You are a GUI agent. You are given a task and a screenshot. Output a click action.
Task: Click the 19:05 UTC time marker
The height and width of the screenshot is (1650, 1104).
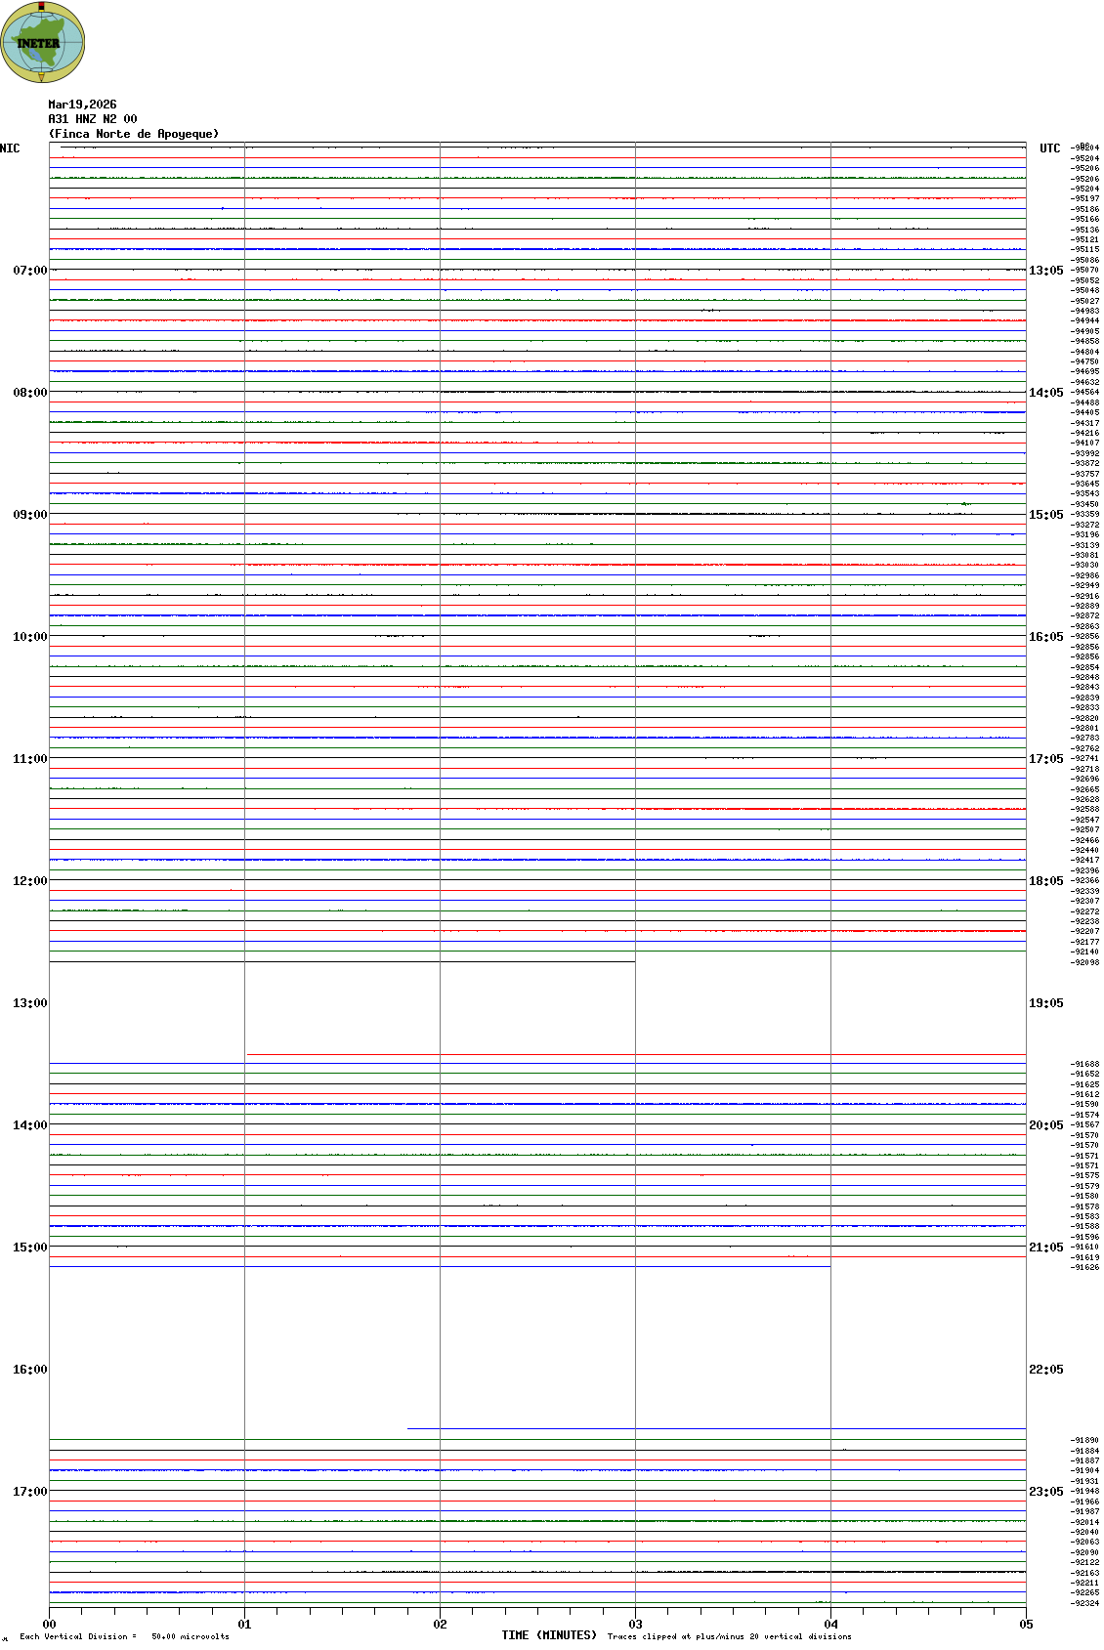(x=1045, y=1003)
